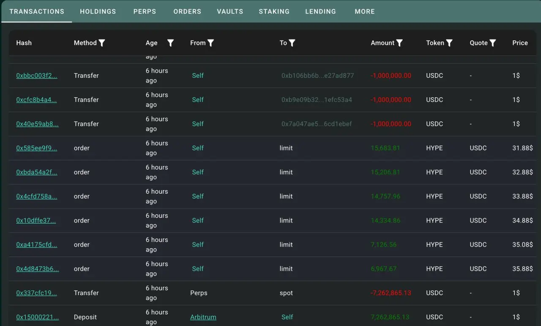The height and width of the screenshot is (326, 541).
Task: Open the Method column filter icon
Action: pyautogui.click(x=101, y=43)
